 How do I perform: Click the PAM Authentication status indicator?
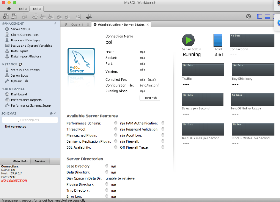[x=163, y=123]
